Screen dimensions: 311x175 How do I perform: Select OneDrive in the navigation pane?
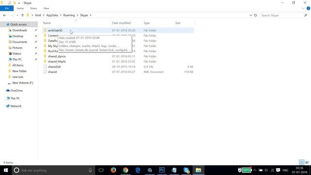click(x=16, y=90)
